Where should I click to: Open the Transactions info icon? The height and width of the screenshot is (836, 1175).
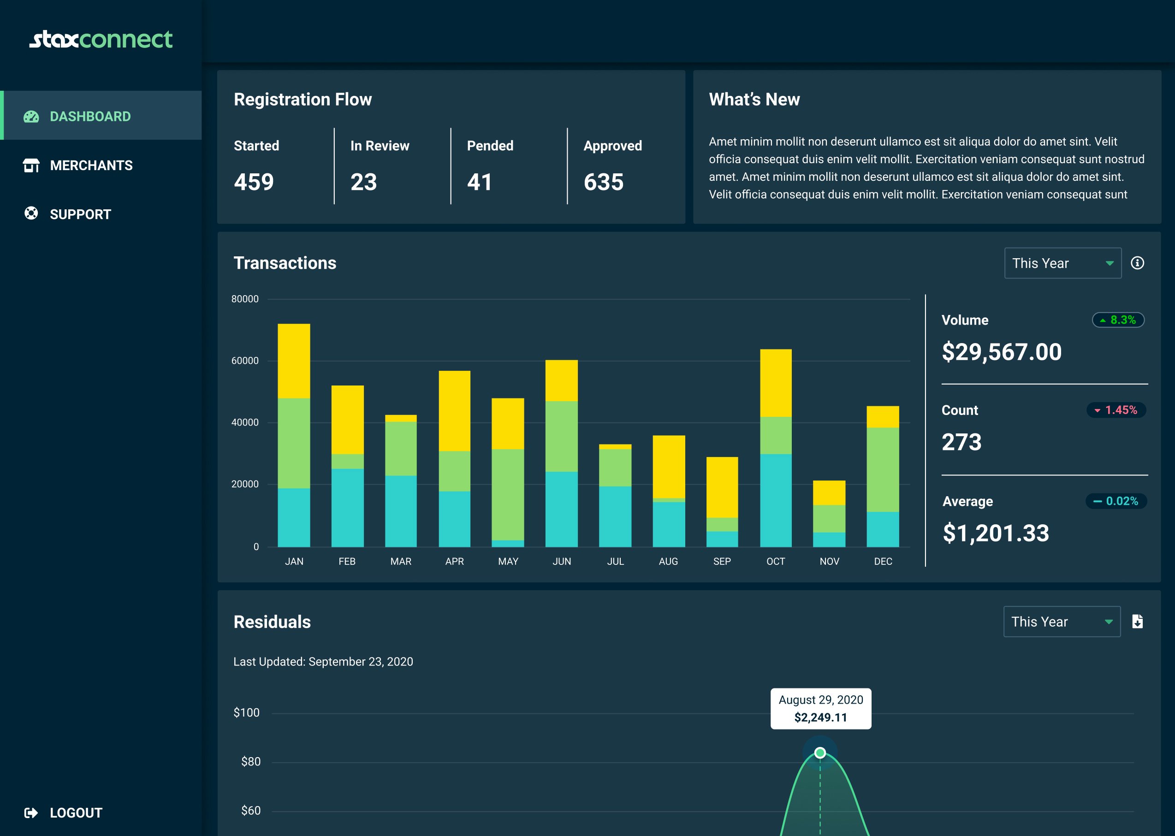pyautogui.click(x=1137, y=263)
